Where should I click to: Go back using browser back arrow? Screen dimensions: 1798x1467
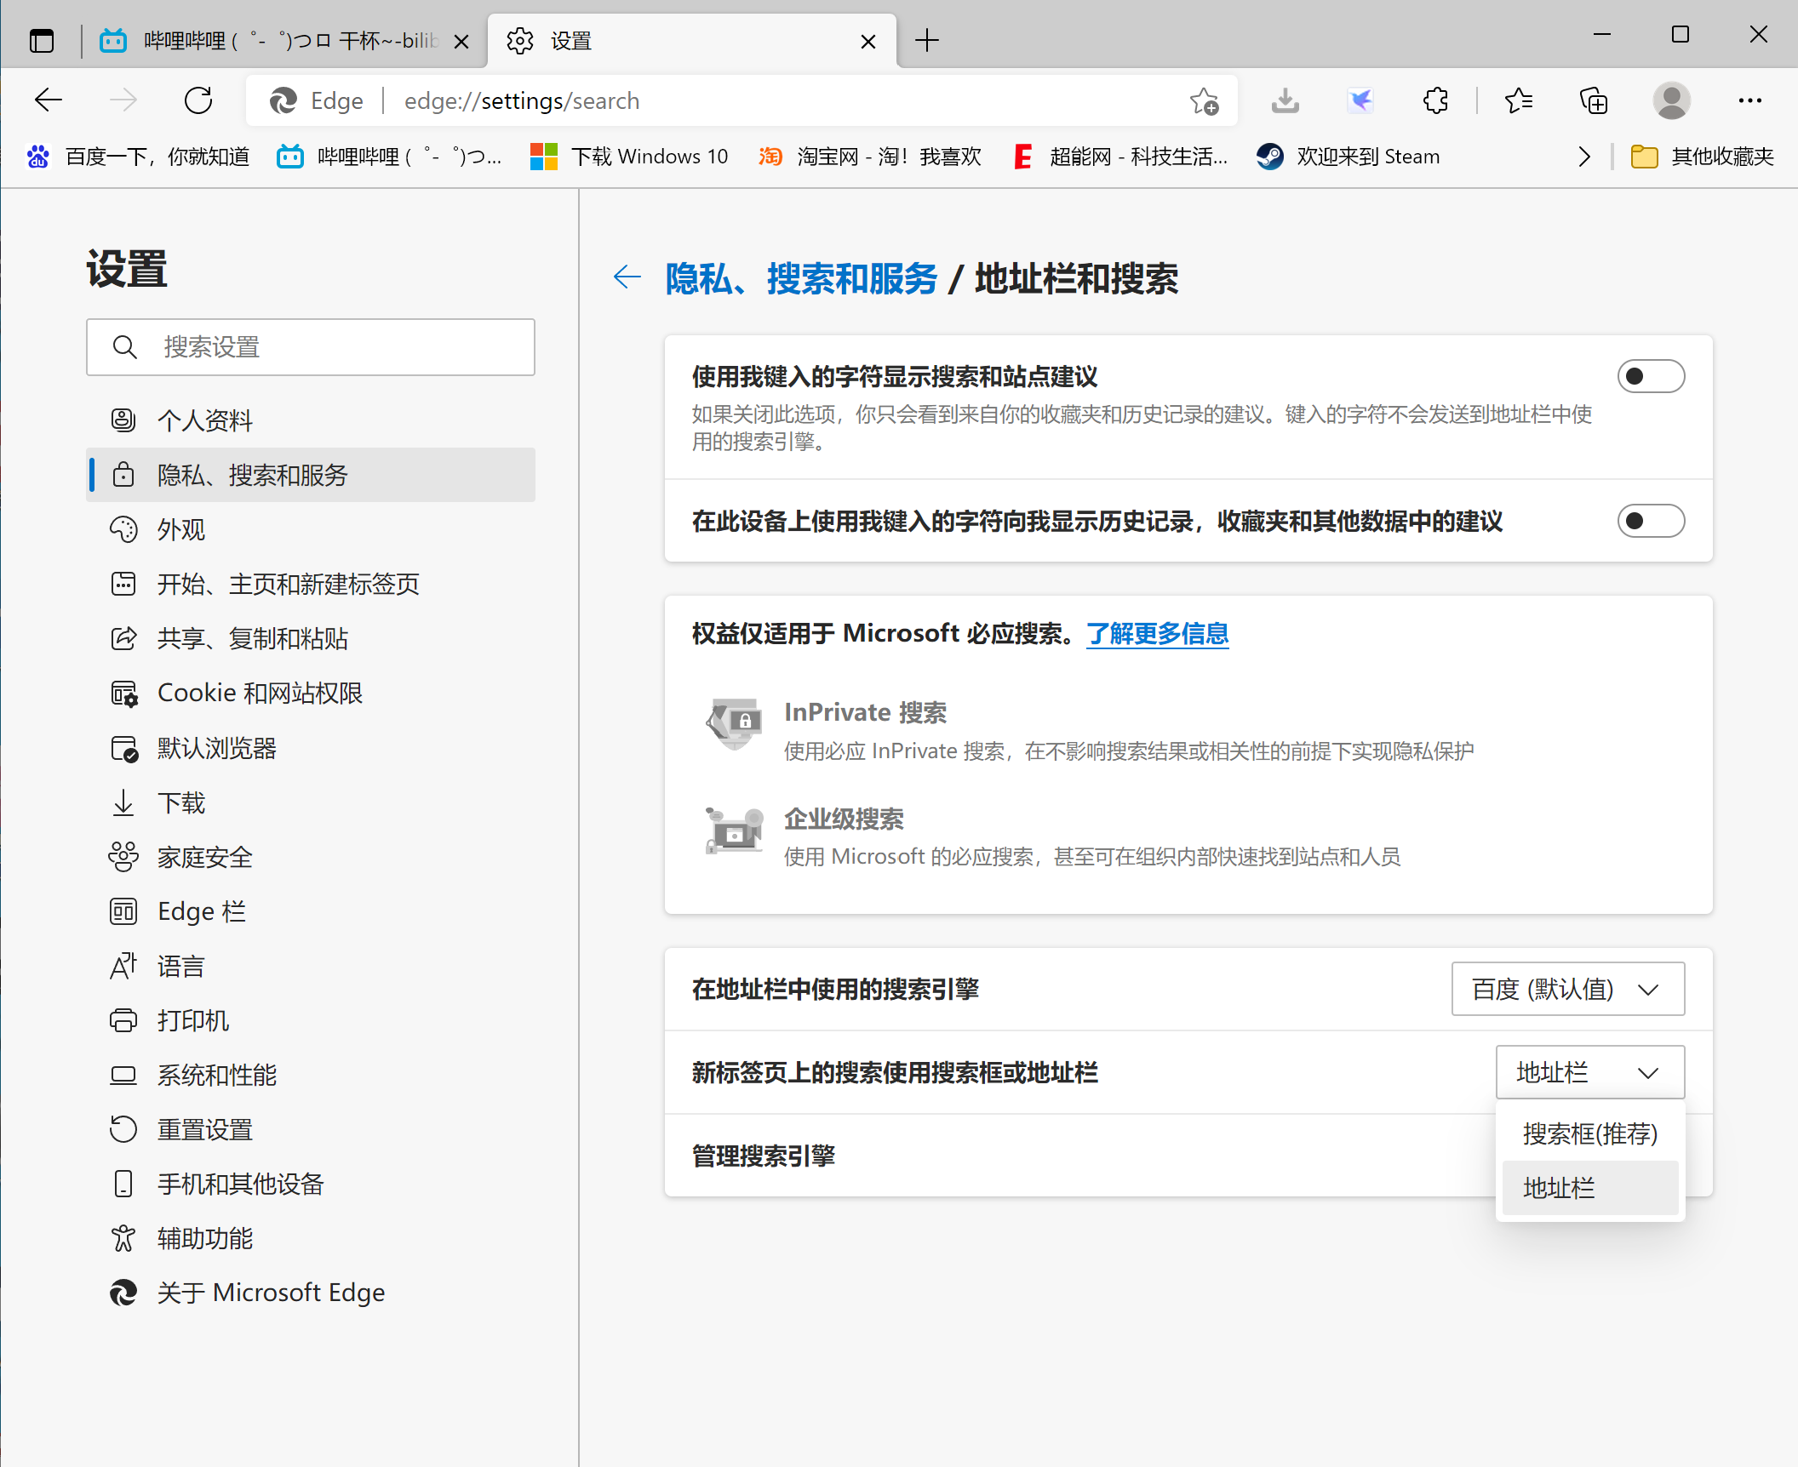click(49, 100)
